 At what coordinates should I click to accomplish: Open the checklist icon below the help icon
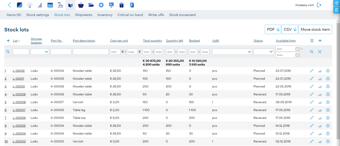point(337,10)
